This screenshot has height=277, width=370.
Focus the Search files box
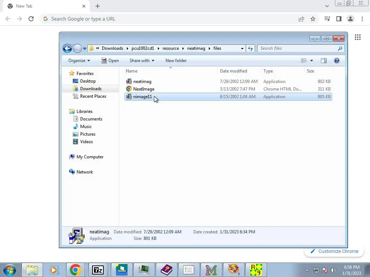pyautogui.click(x=298, y=48)
